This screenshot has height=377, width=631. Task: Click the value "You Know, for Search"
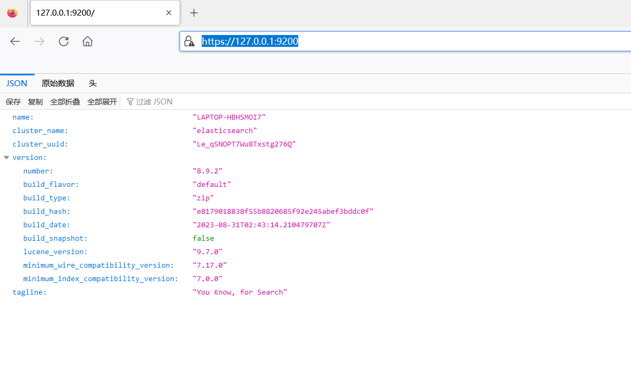click(x=240, y=292)
